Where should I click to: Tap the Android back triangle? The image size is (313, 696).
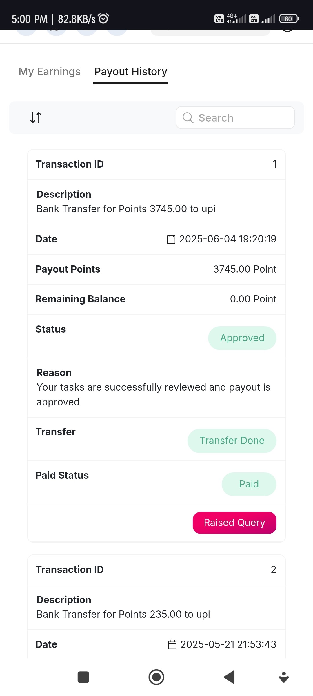click(x=229, y=677)
